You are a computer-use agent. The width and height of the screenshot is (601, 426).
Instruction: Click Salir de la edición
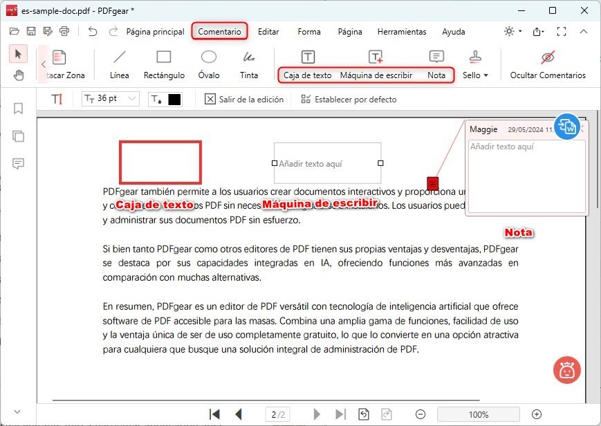click(x=246, y=99)
